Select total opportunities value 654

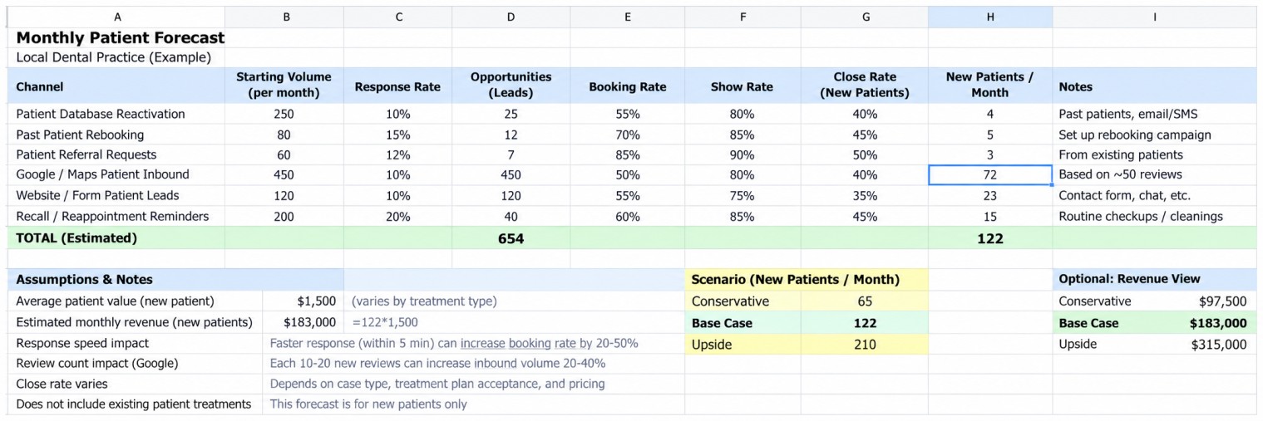click(511, 238)
